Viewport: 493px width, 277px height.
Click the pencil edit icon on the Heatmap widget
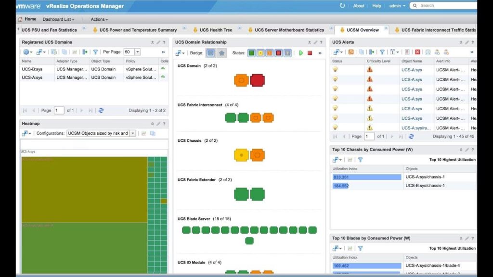[158, 124]
